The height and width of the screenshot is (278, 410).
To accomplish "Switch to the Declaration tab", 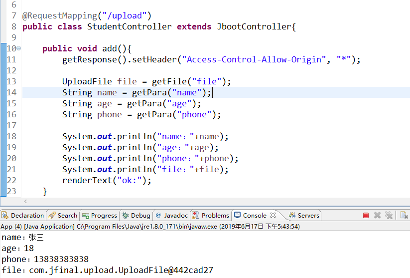I will point(23,216).
